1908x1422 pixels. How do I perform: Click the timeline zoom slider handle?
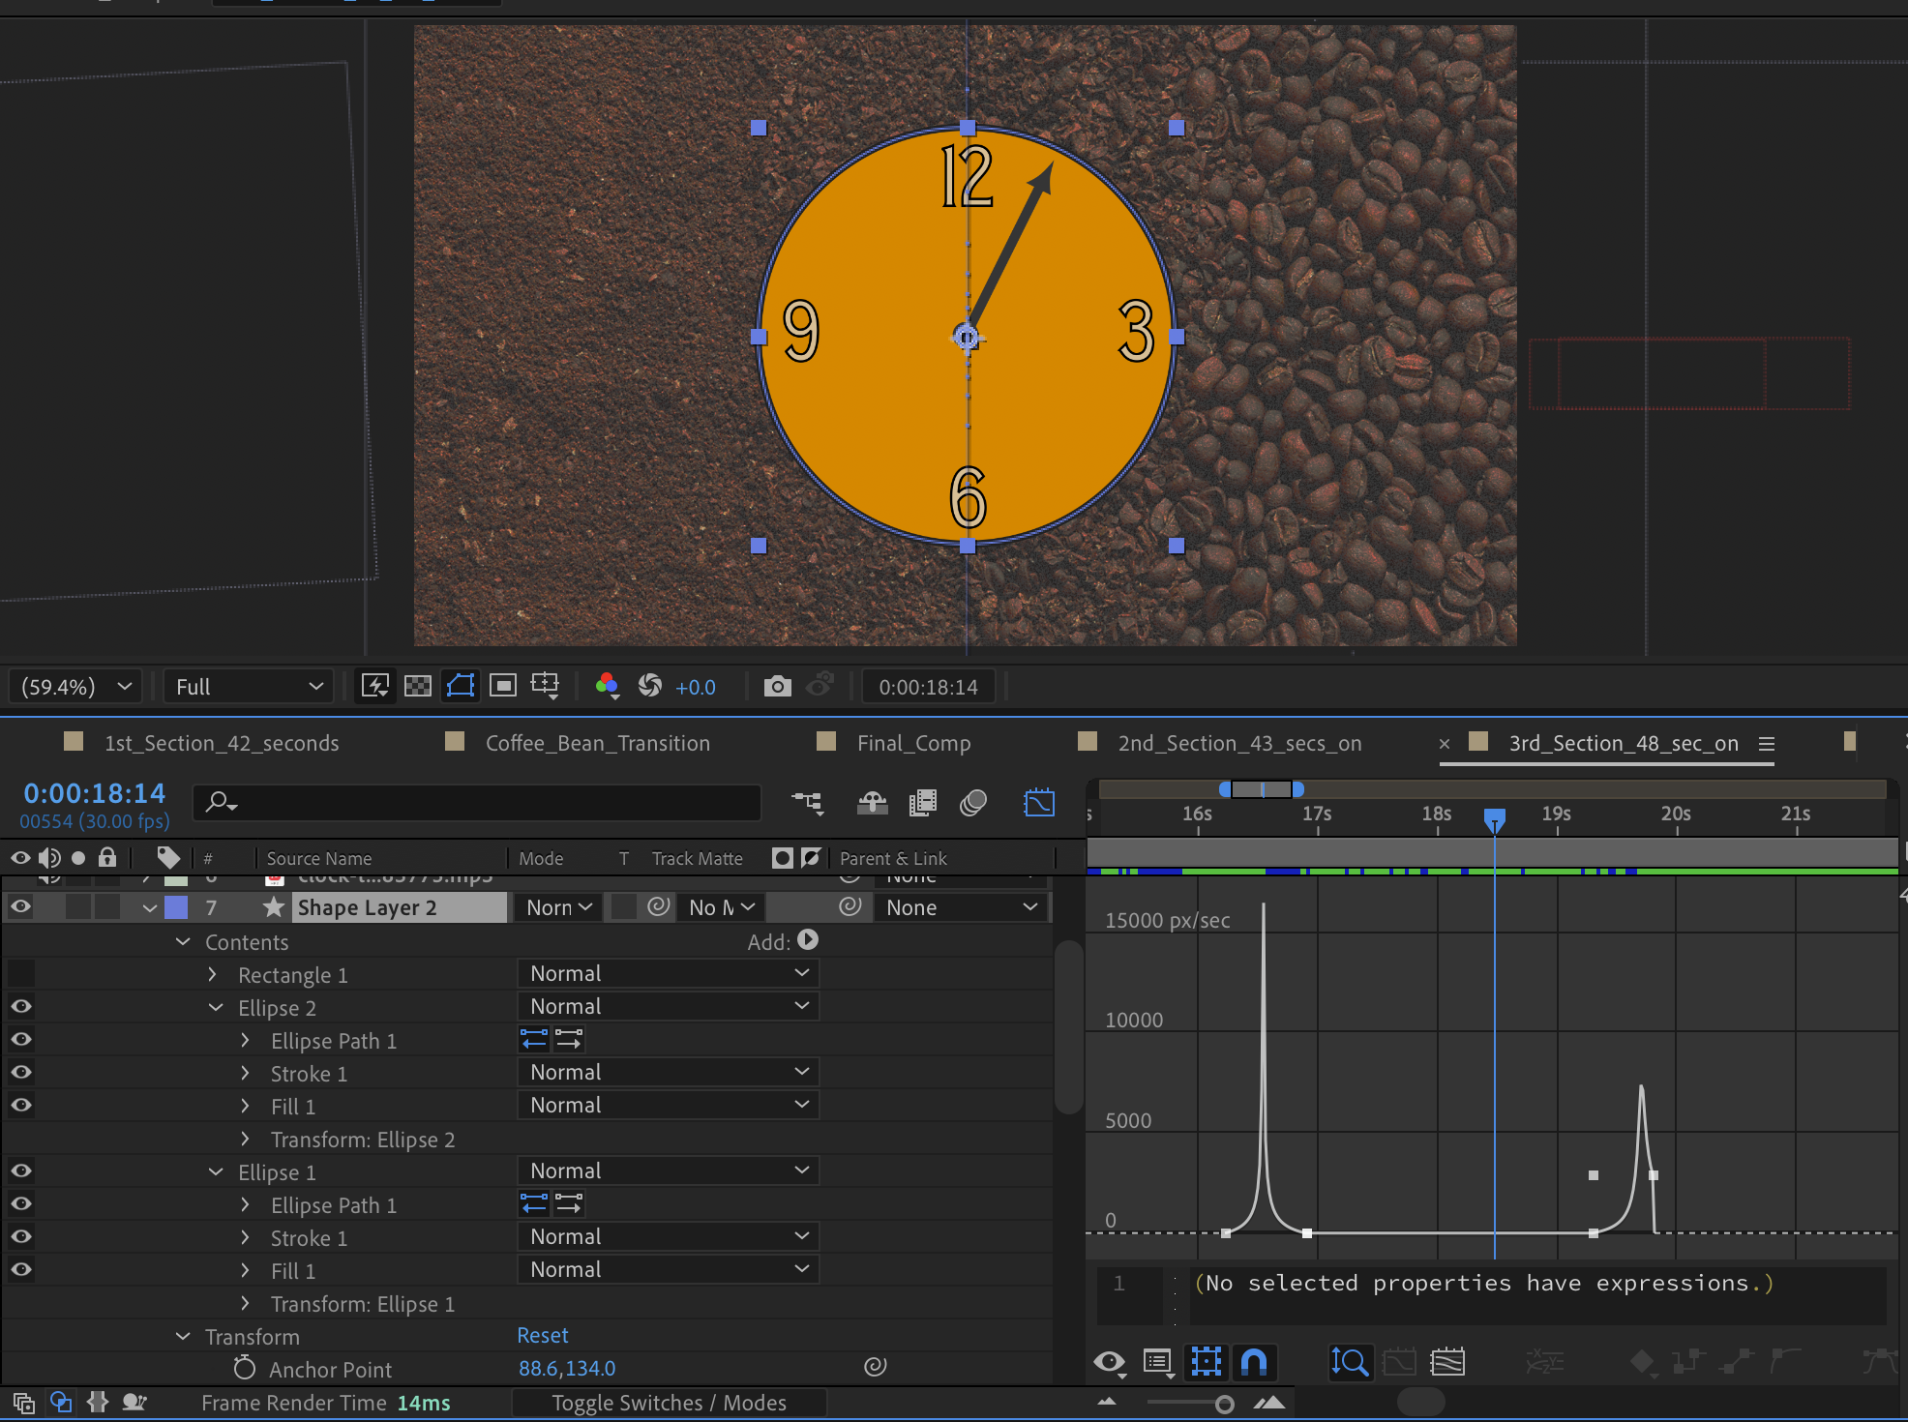pyautogui.click(x=1224, y=1404)
